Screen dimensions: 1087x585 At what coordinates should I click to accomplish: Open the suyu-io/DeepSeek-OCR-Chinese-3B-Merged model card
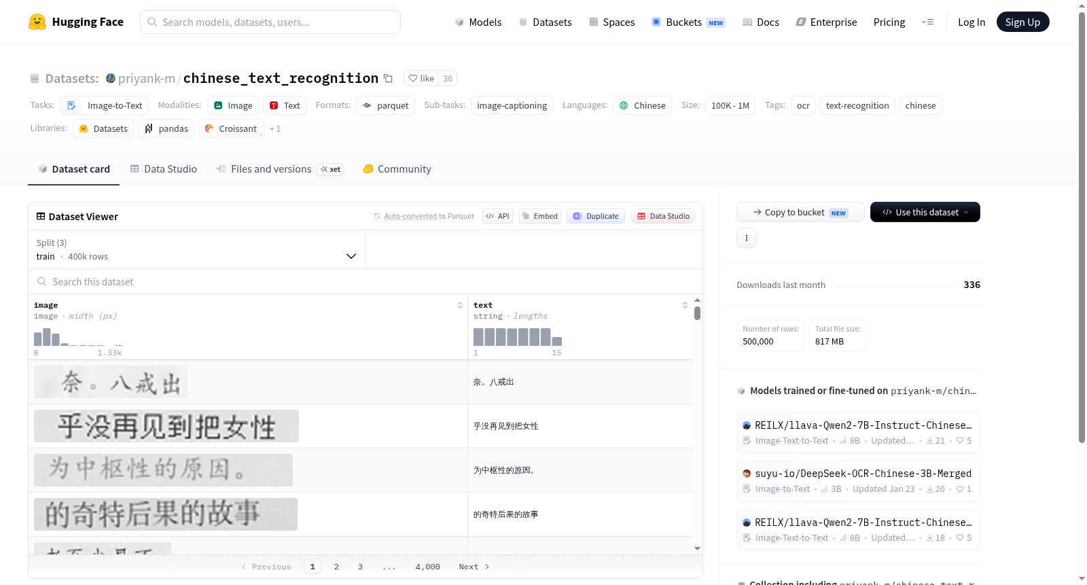[858, 481]
